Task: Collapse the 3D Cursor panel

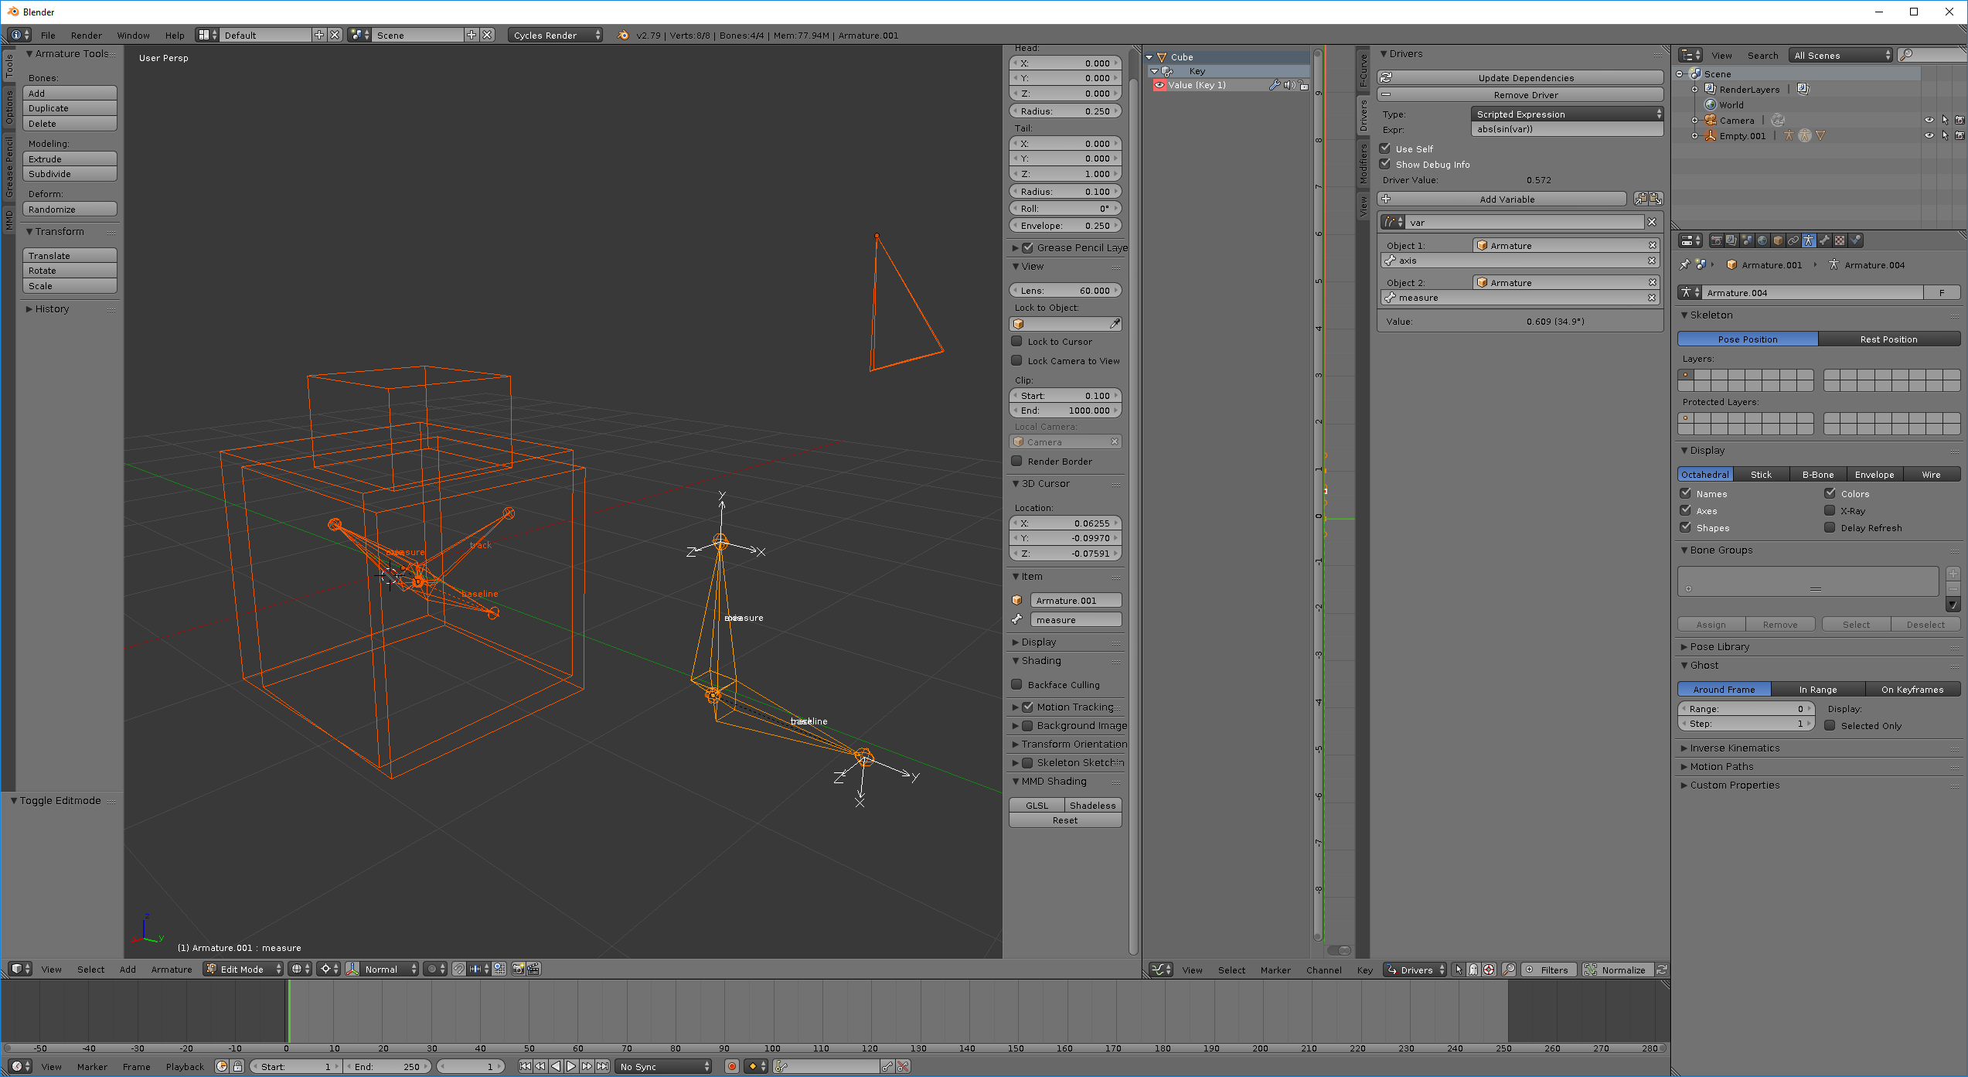Action: coord(1045,483)
